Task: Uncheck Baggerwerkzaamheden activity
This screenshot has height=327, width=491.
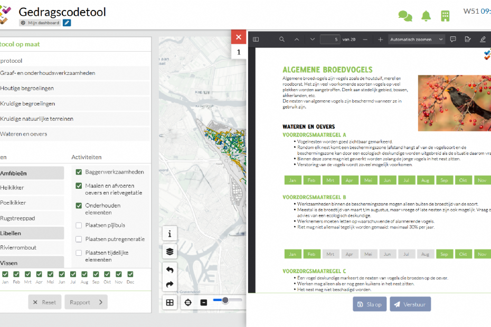Action: tap(79, 172)
